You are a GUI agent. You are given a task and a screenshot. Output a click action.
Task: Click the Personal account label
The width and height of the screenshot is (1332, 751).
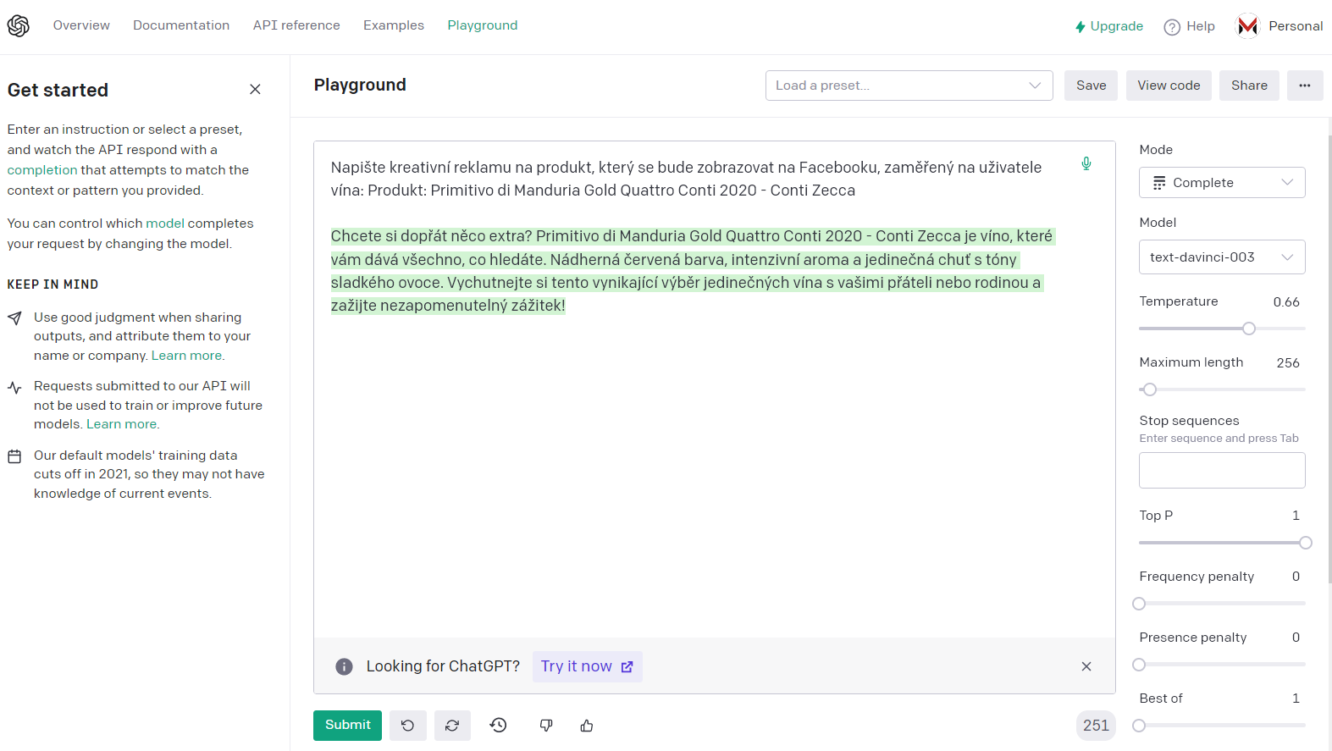1296,26
